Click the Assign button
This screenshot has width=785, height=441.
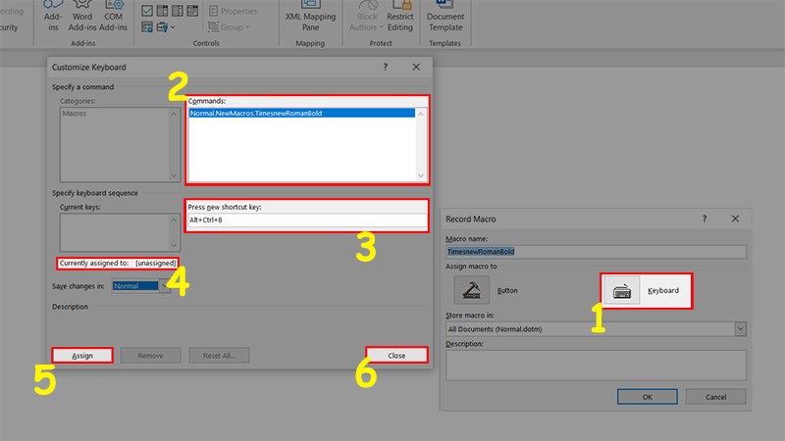tap(82, 356)
